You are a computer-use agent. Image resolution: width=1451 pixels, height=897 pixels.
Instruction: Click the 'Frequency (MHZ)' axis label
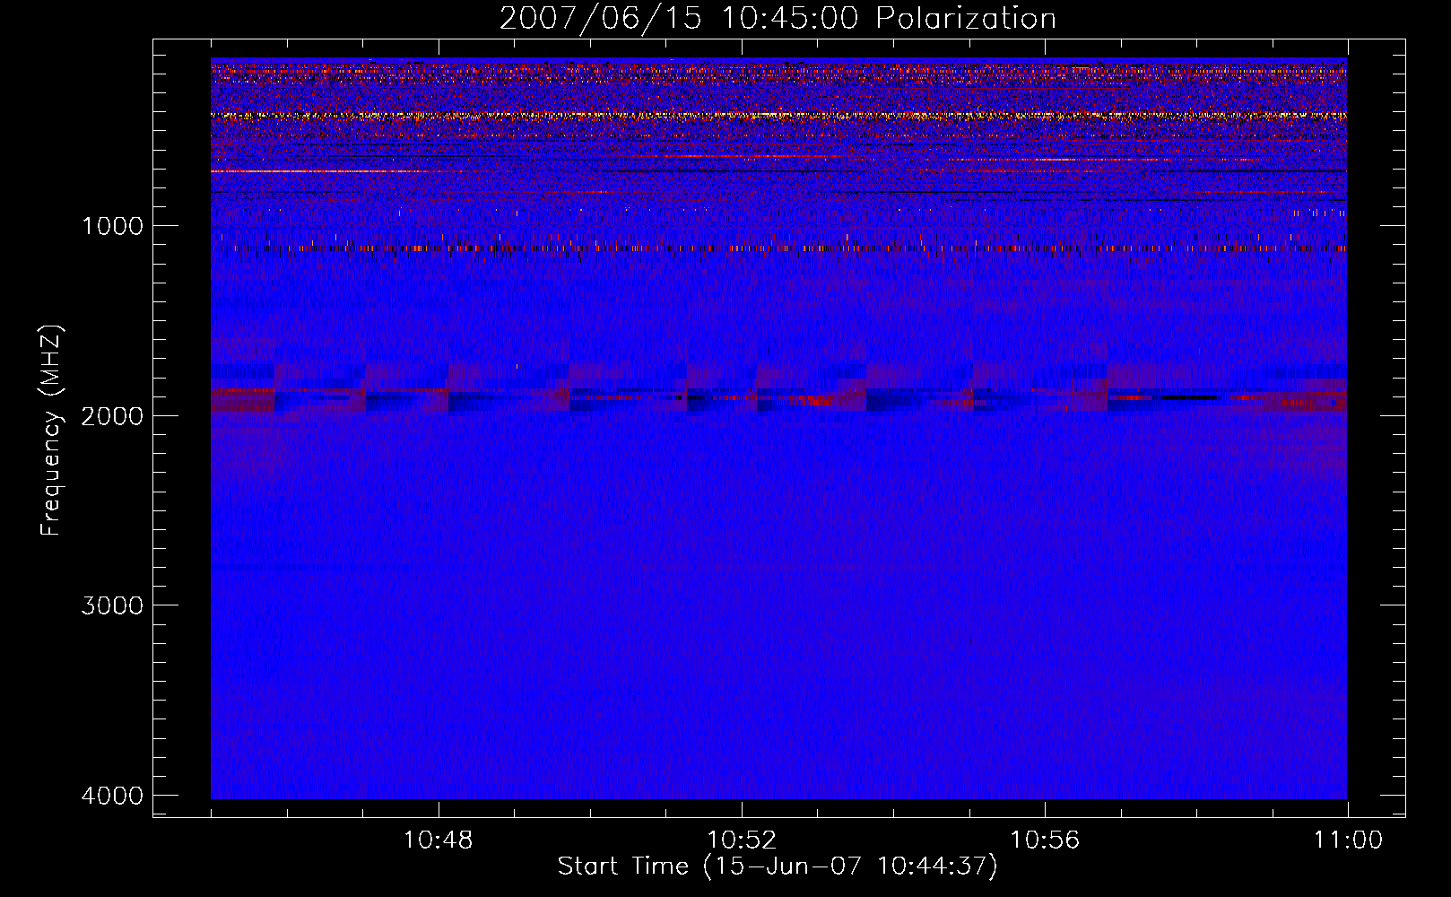tap(51, 431)
